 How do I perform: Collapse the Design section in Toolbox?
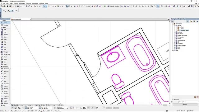(x=2, y=27)
